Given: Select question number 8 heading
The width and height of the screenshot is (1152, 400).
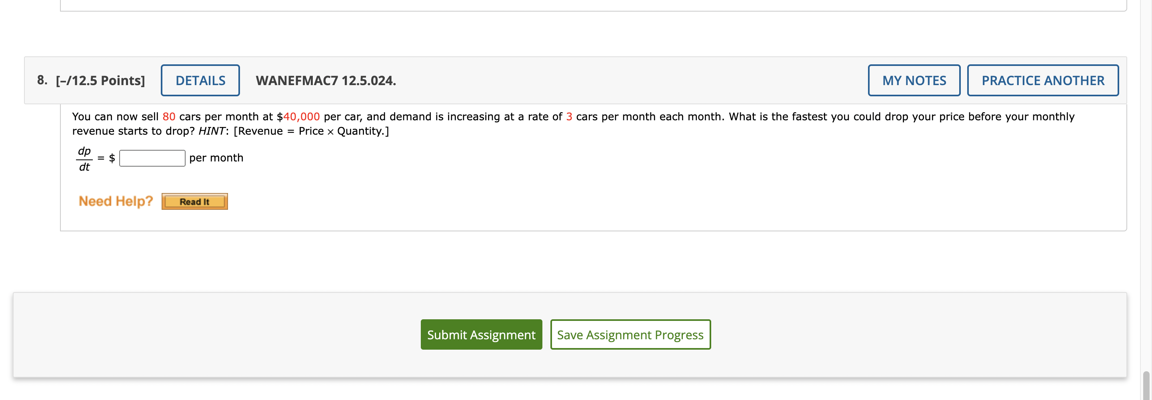Looking at the screenshot, I should click(x=42, y=80).
